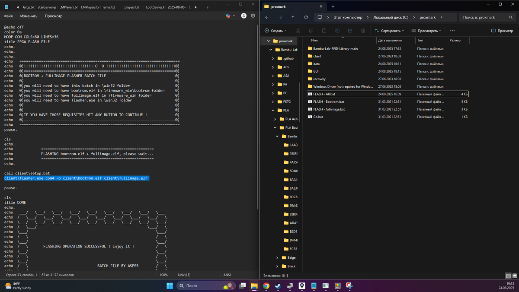Open Chrome from the taskbar
Image resolution: width=519 pixels, height=292 pixels.
click(x=266, y=286)
